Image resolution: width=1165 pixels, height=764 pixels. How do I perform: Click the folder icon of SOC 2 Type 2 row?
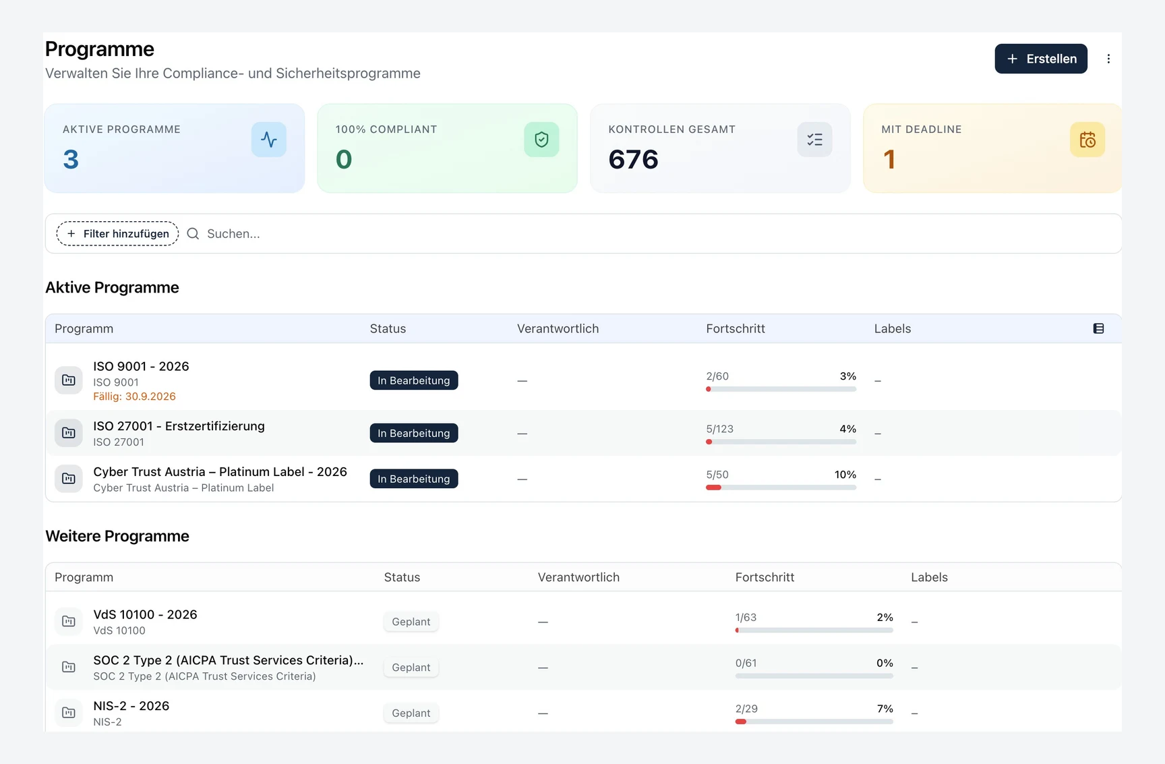69,667
